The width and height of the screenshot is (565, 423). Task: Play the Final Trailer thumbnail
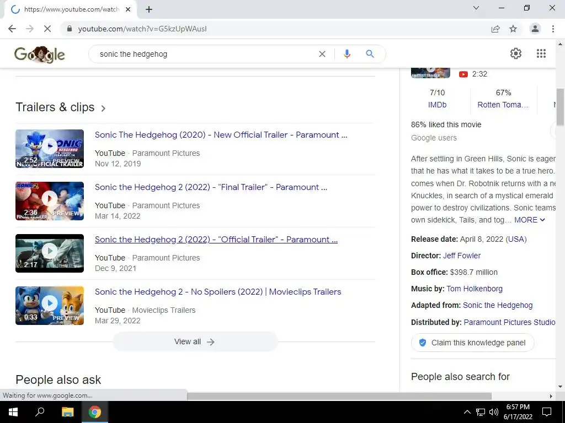point(50,201)
